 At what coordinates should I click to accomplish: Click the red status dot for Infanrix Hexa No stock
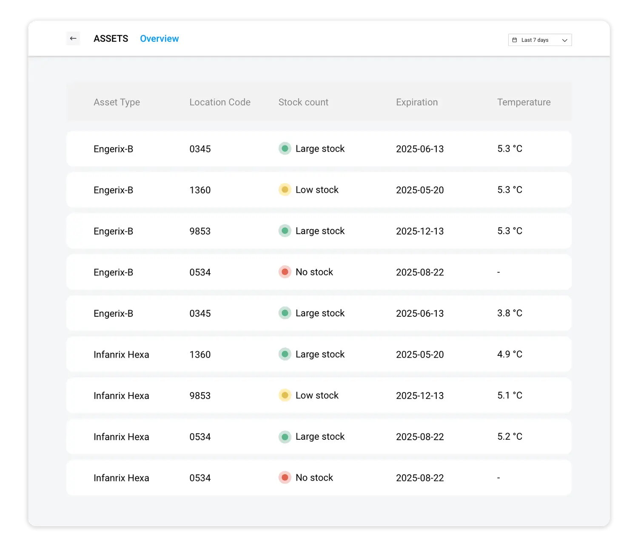(x=285, y=478)
